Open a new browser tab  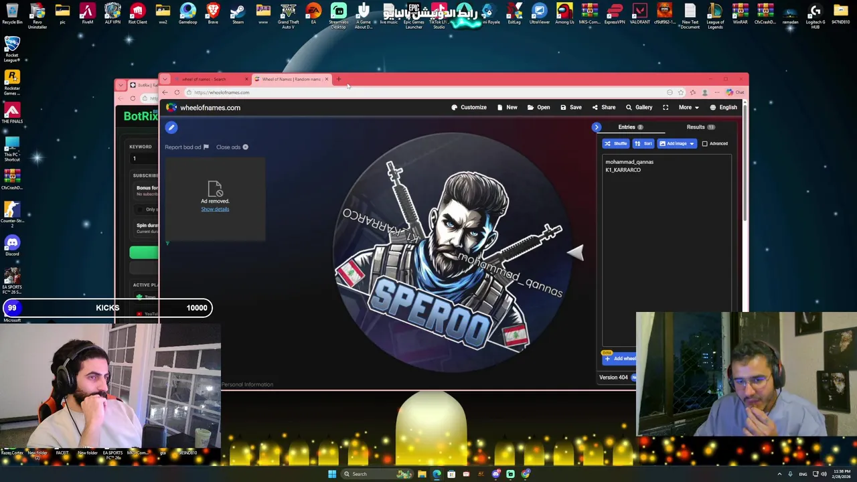click(x=338, y=79)
